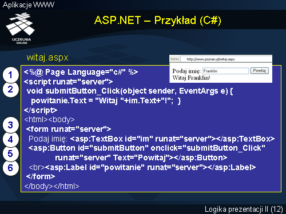Click the asp:Button id="submitButton" code line

click(x=147, y=148)
